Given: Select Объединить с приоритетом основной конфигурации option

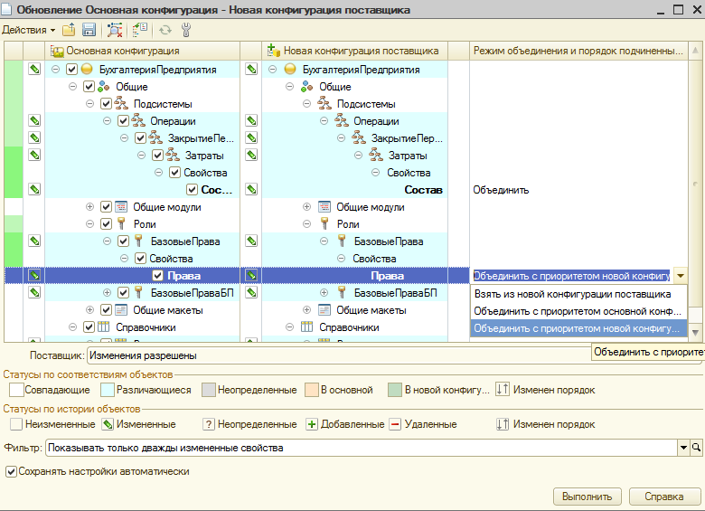Looking at the screenshot, I should 578,311.
